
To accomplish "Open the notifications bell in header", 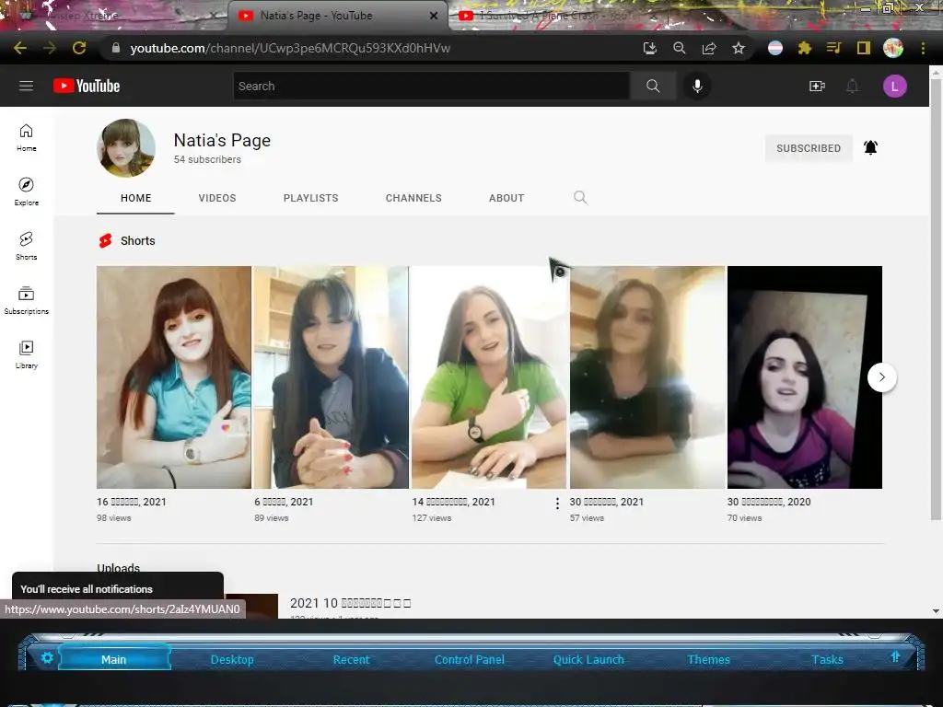I will (x=852, y=86).
